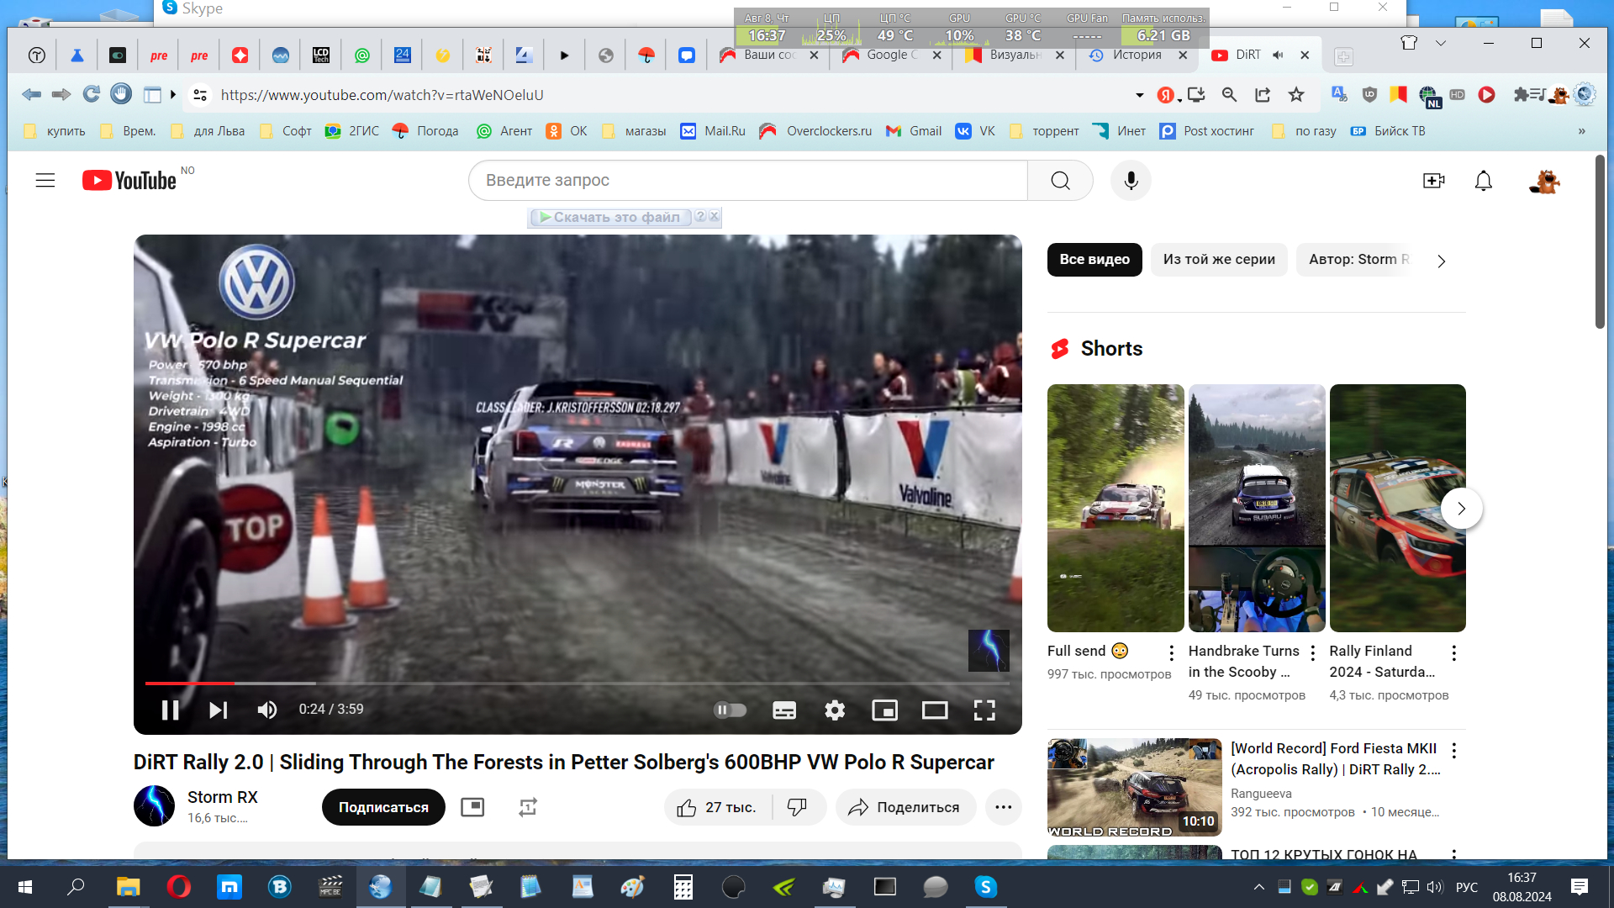This screenshot has height=908, width=1614.
Task: Click the Подписаться subscribe button
Action: click(383, 807)
